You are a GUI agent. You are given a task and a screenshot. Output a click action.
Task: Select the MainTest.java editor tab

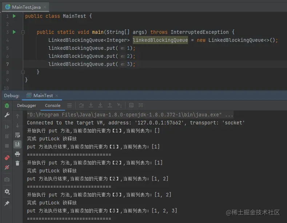(25, 7)
